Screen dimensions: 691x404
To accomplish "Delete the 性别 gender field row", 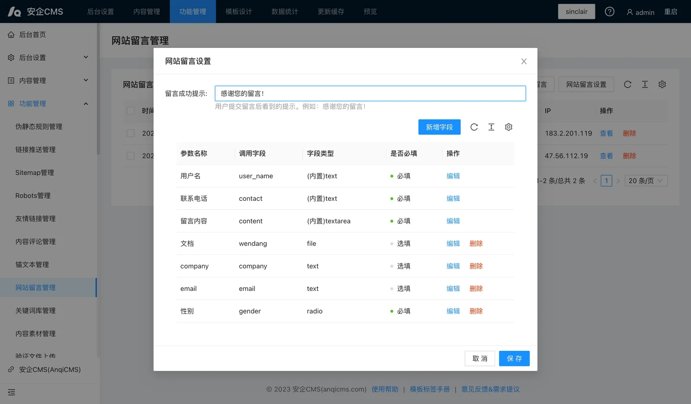I will (x=477, y=311).
